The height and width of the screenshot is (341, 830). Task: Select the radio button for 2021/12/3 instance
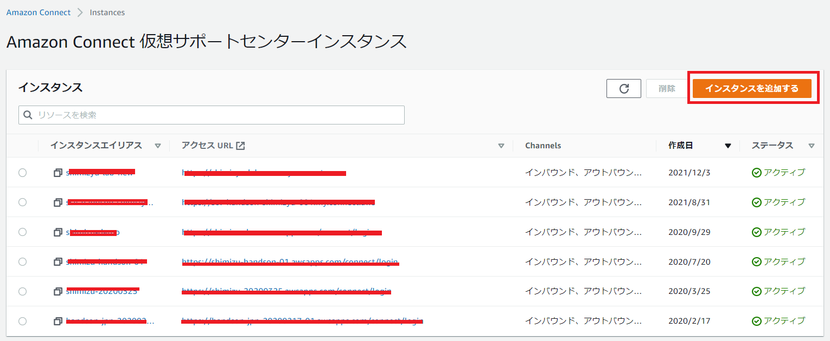[22, 173]
